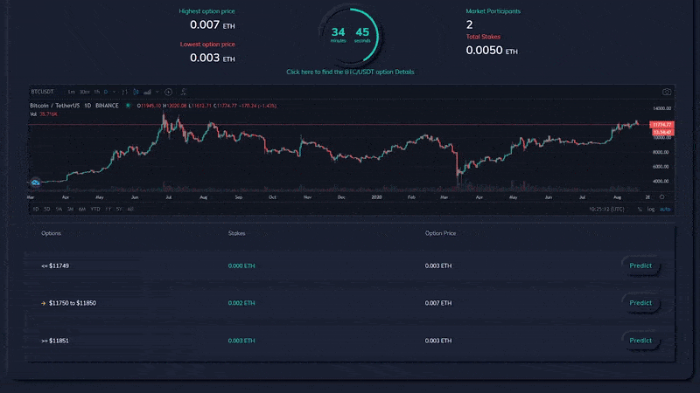This screenshot has height=393, width=700.
Task: Expand the timeframe interval dropdown arrow
Action: pos(115,92)
